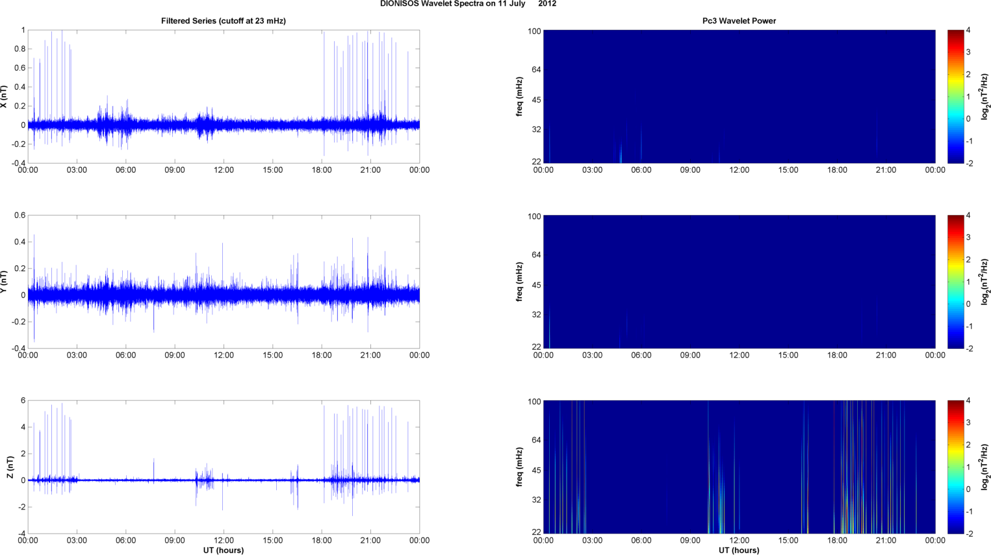
Task: Click the colorbar beside the top spectrogram
Action: point(955,97)
